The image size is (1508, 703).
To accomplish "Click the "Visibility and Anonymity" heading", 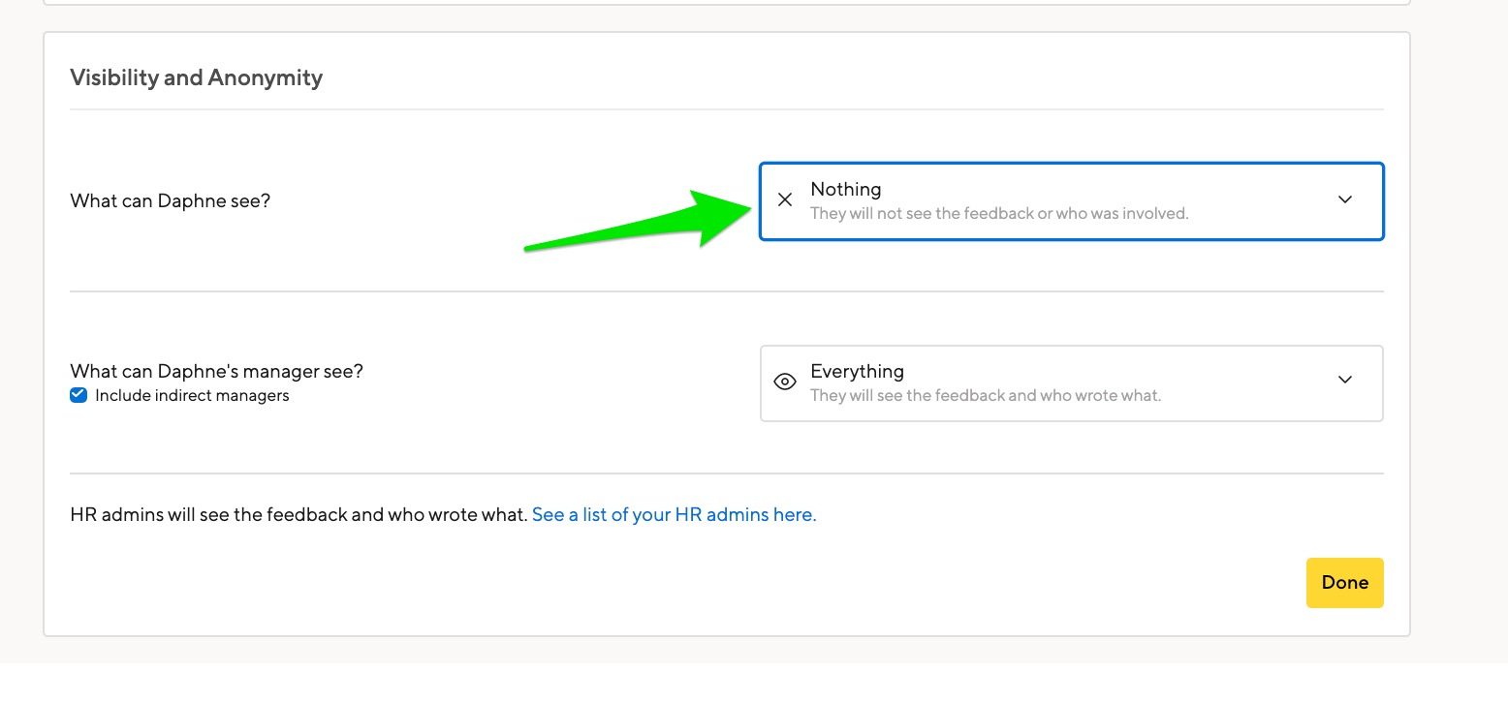I will [196, 77].
